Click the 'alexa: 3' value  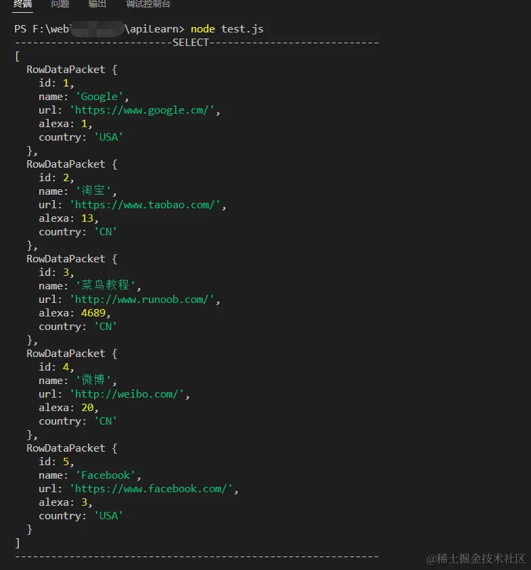point(84,502)
